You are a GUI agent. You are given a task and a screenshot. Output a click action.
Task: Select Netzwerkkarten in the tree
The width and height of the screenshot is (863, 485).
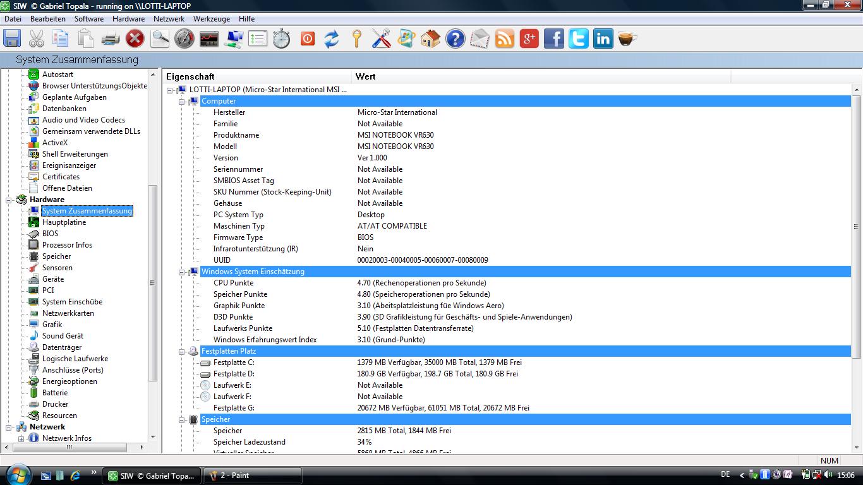coord(68,313)
